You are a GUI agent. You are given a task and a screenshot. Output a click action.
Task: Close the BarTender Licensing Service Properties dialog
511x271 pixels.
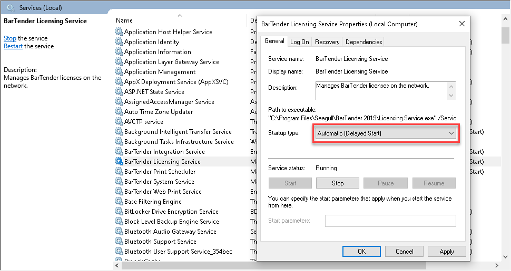tap(462, 24)
